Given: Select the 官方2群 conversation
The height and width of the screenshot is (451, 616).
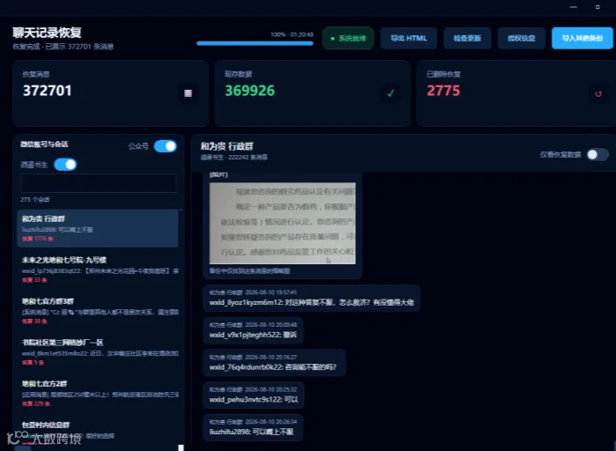Looking at the screenshot, I should point(98,393).
